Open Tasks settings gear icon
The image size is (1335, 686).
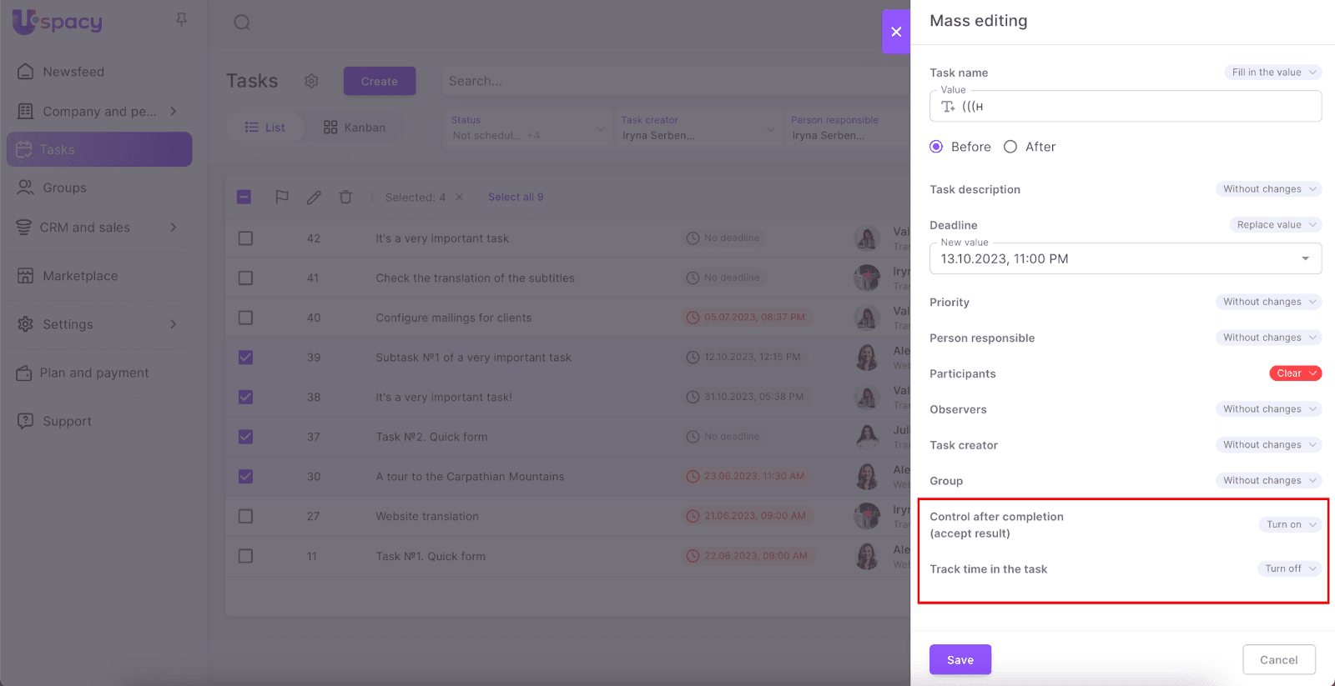pyautogui.click(x=311, y=81)
